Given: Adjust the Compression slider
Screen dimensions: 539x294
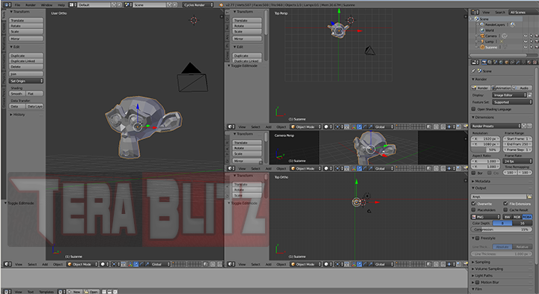Looking at the screenshot, I should [x=501, y=229].
